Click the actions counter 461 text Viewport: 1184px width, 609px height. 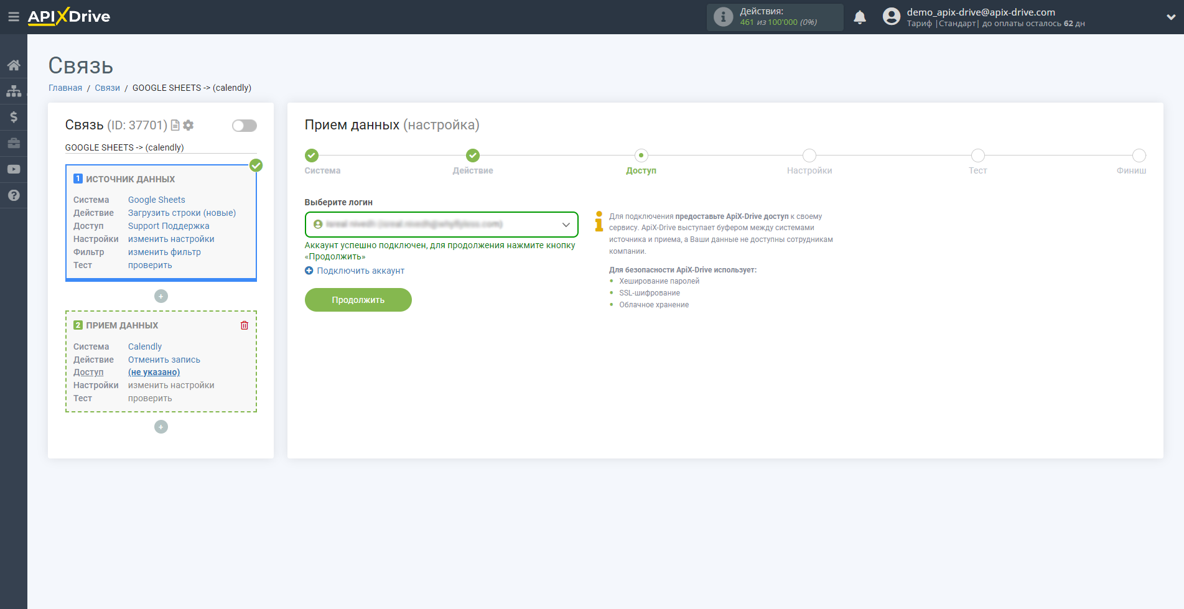click(747, 22)
